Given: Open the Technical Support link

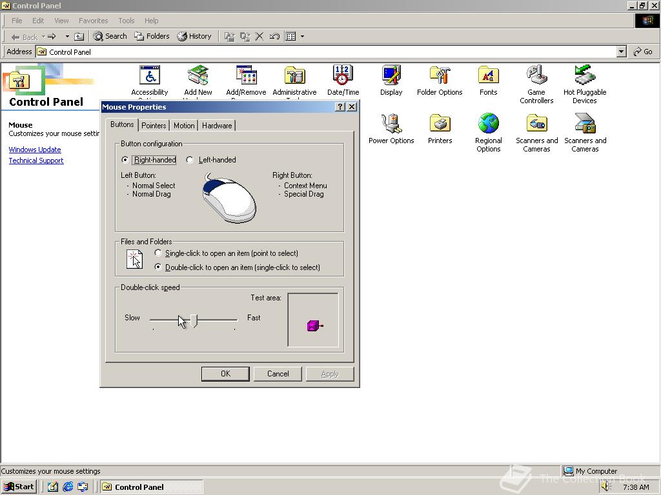Looking at the screenshot, I should click(36, 160).
